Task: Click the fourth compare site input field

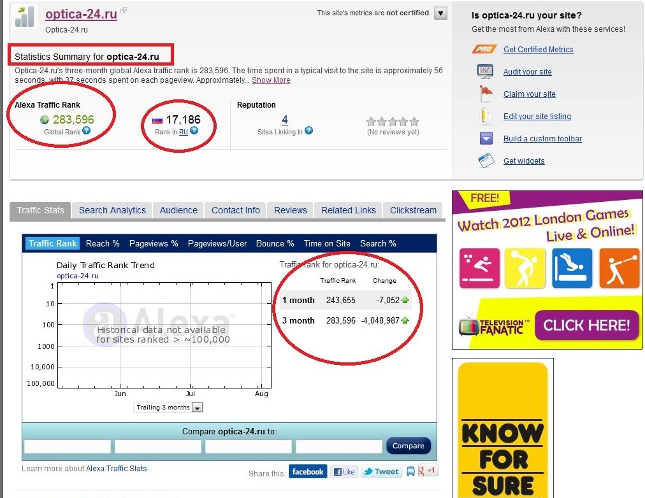Action: 339,446
